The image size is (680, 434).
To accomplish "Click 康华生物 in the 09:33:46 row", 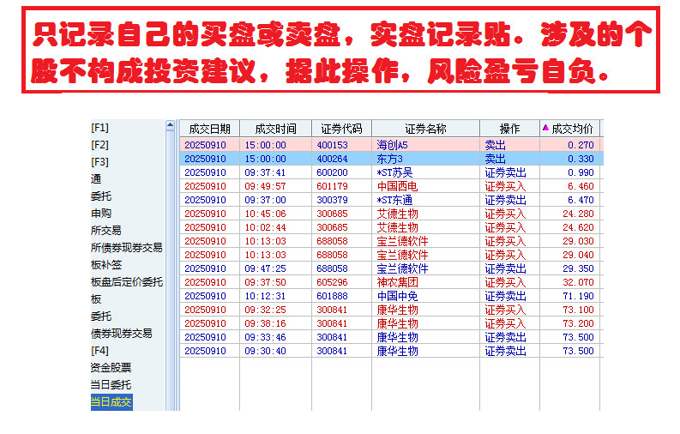I will click(x=397, y=337).
